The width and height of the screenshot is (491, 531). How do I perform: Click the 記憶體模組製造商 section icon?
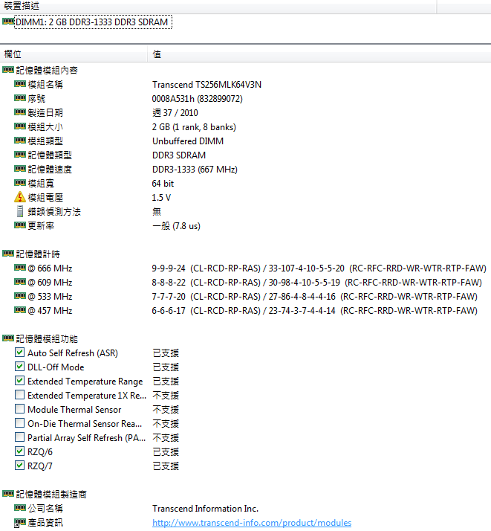[x=7, y=494]
